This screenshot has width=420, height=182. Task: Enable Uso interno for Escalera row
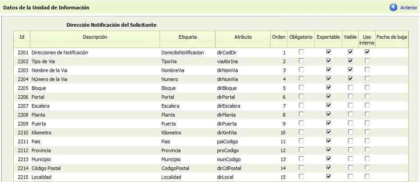367,105
